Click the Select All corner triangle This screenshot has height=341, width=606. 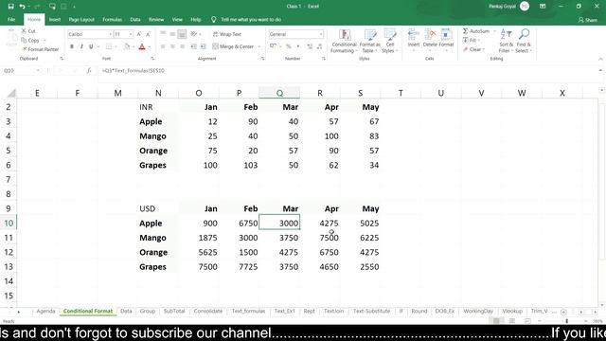(11, 93)
